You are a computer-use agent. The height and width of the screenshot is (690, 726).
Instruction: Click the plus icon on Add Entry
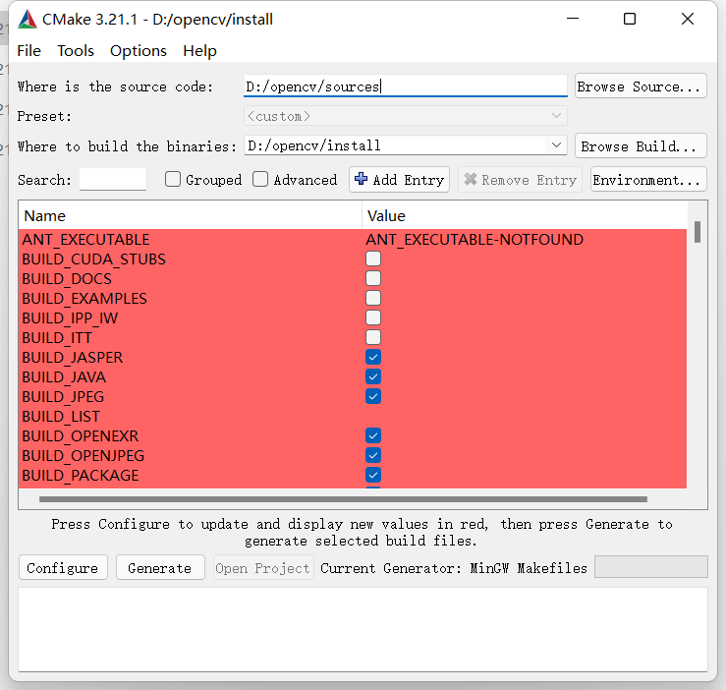361,179
